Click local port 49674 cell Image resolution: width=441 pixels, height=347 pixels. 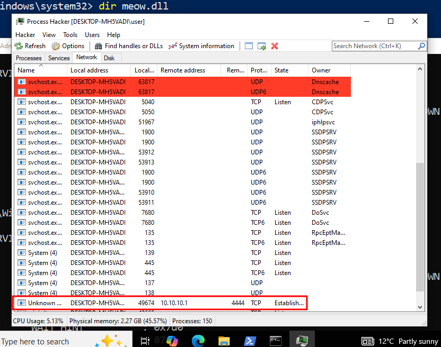coord(146,303)
